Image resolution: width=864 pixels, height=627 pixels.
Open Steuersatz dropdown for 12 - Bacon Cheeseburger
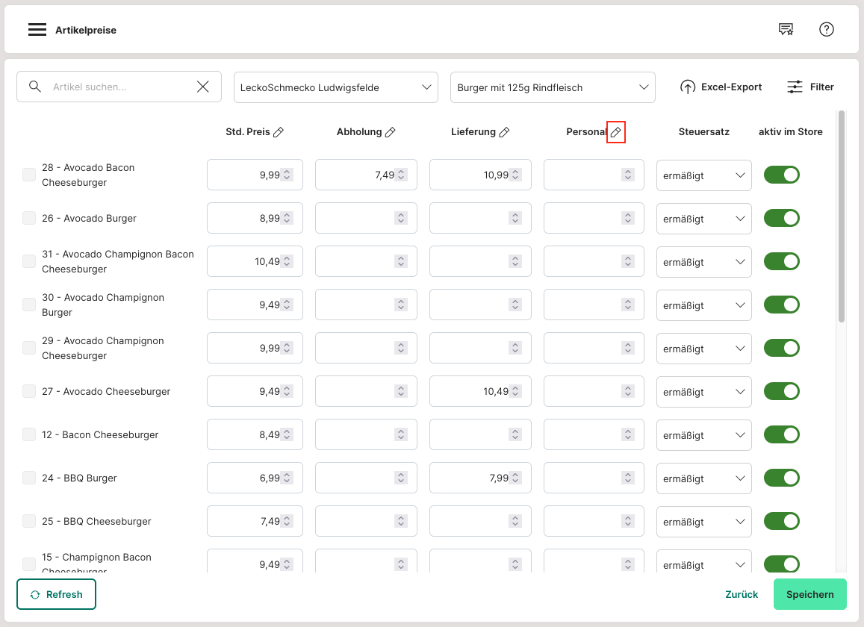(703, 435)
